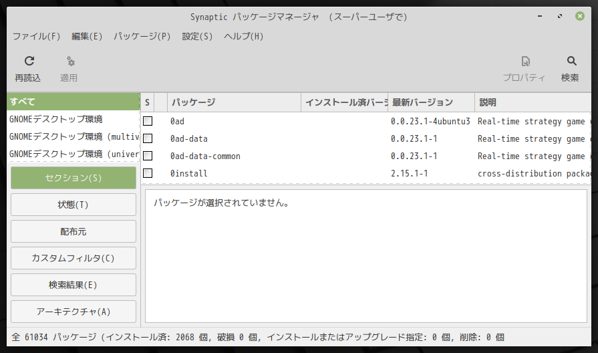This screenshot has width=598, height=353.
Task: Sort by インストール済バージョン column header
Action: pos(345,102)
